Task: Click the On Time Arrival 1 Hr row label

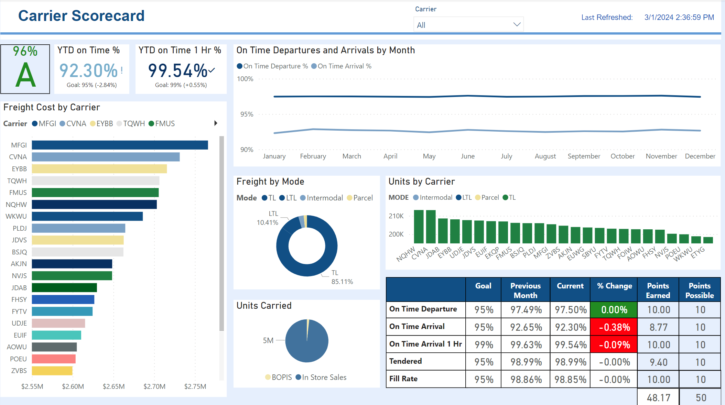Action: click(x=425, y=344)
